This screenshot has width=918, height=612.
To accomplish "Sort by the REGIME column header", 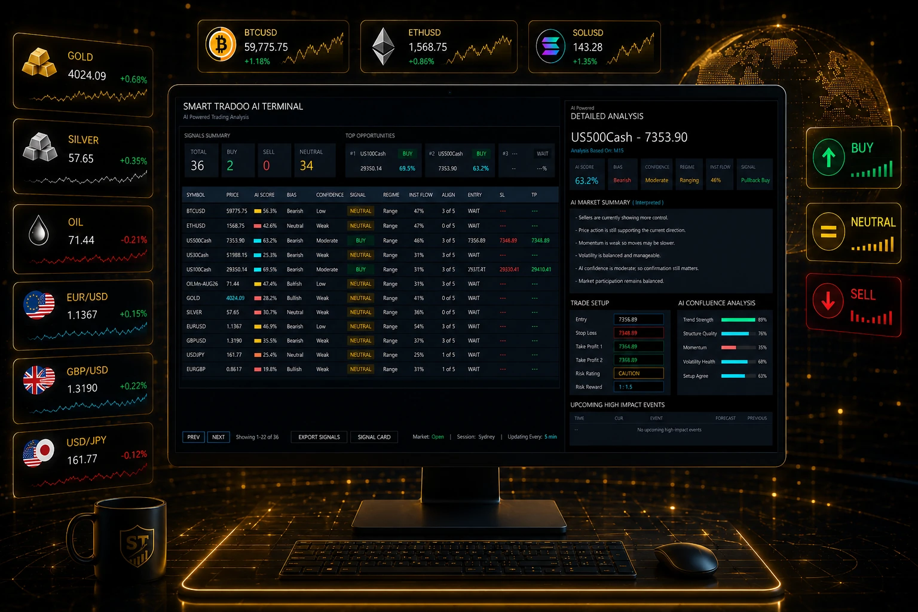I will tap(391, 195).
